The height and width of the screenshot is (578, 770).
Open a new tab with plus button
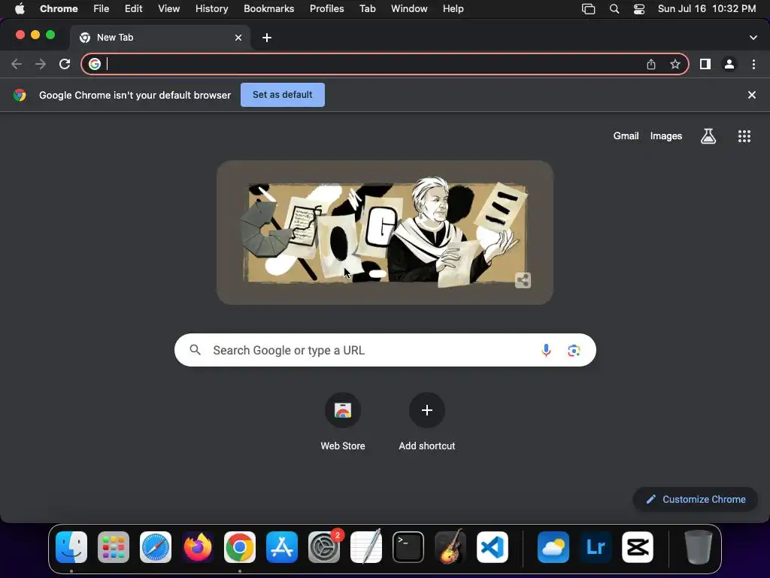coord(267,38)
